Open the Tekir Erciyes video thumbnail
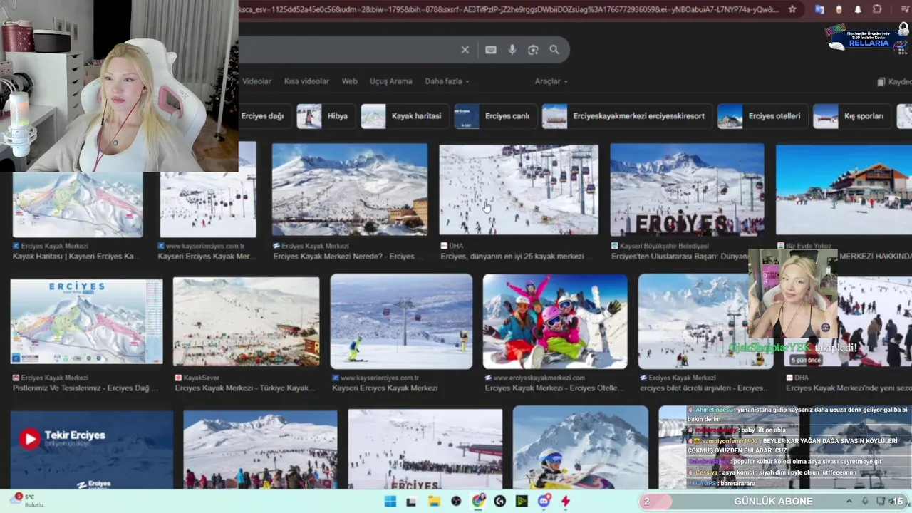Image resolution: width=912 pixels, height=513 pixels. coord(91,450)
